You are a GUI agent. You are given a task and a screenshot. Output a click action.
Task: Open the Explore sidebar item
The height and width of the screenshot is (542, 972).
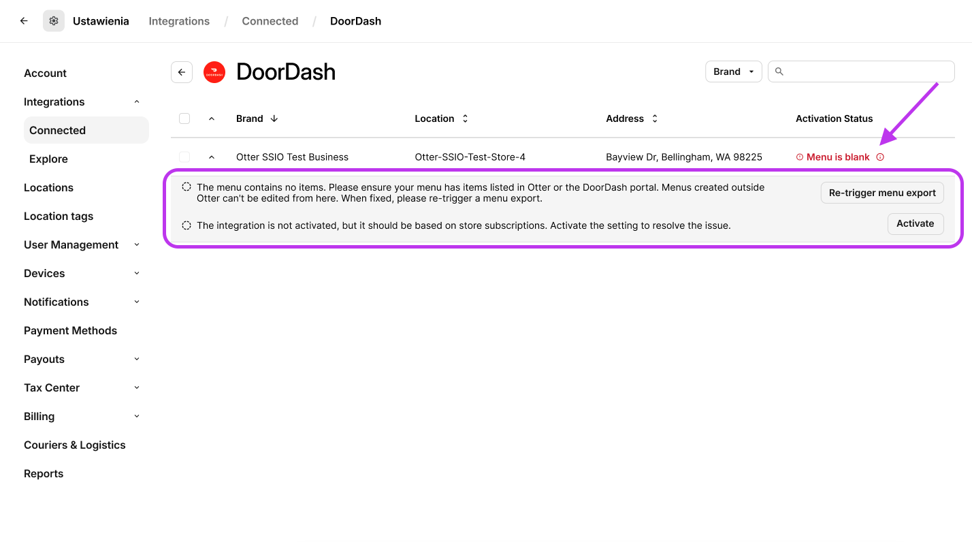[48, 159]
